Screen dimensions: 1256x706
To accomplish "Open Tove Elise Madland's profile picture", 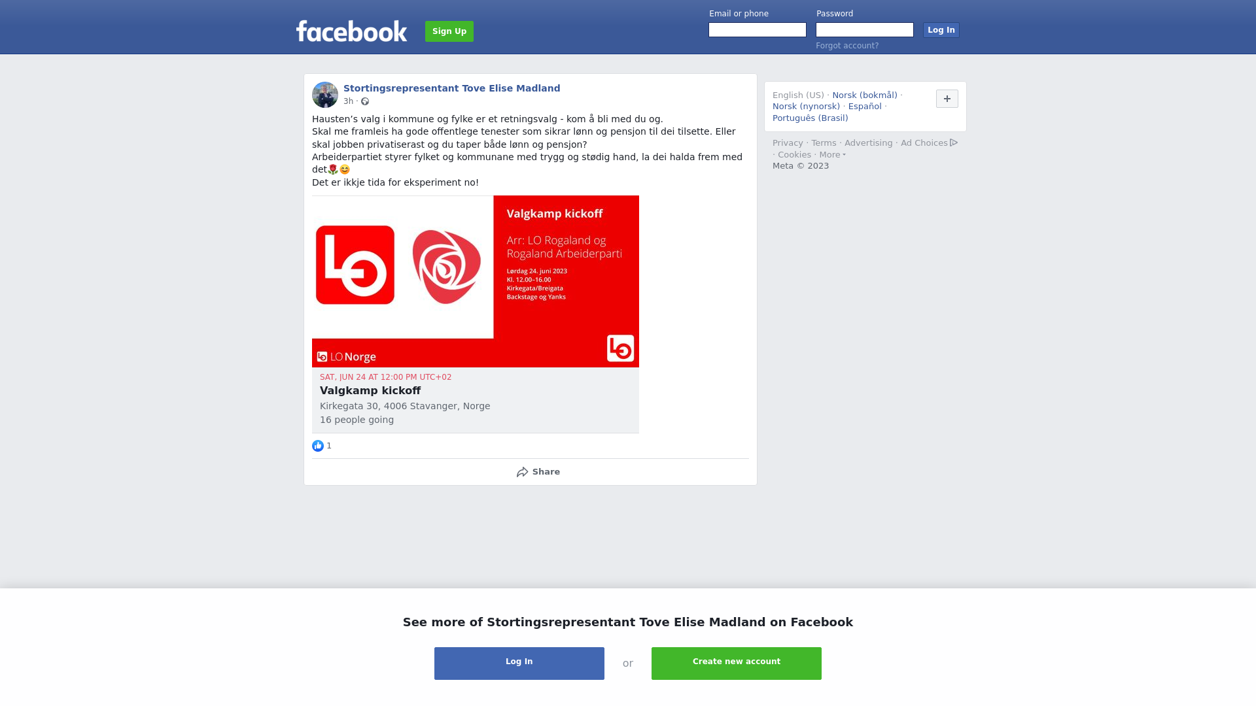I will pos(325,95).
